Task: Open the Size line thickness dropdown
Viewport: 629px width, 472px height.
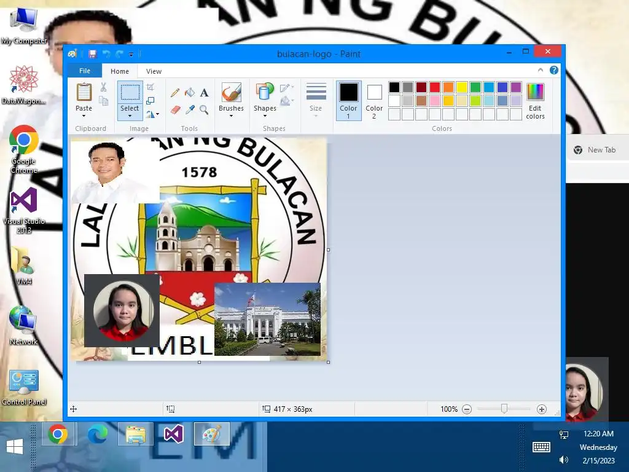Action: (316, 100)
